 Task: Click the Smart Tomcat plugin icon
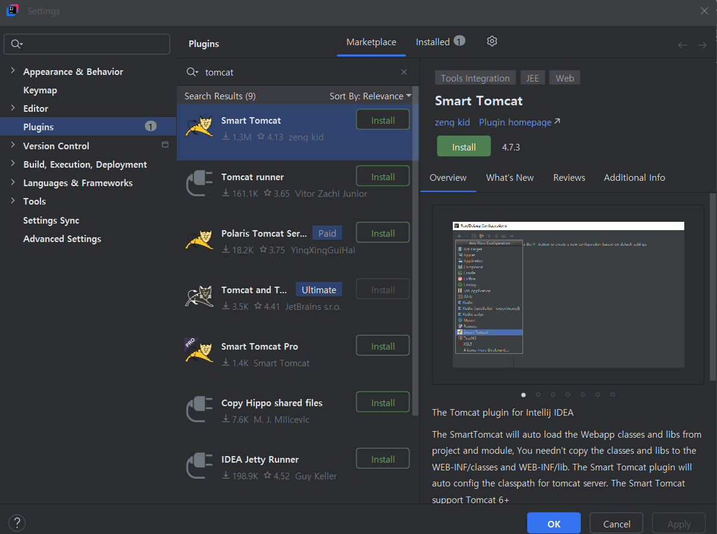tap(199, 127)
